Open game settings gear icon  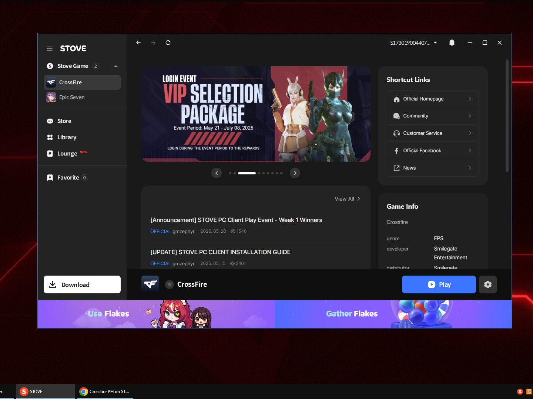coord(488,284)
